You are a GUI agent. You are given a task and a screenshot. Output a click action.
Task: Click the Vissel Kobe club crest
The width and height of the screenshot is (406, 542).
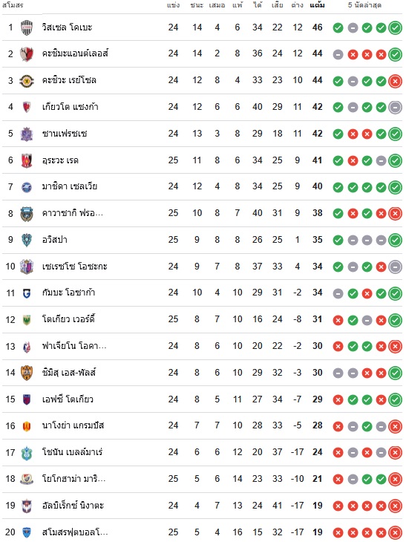tap(27, 27)
